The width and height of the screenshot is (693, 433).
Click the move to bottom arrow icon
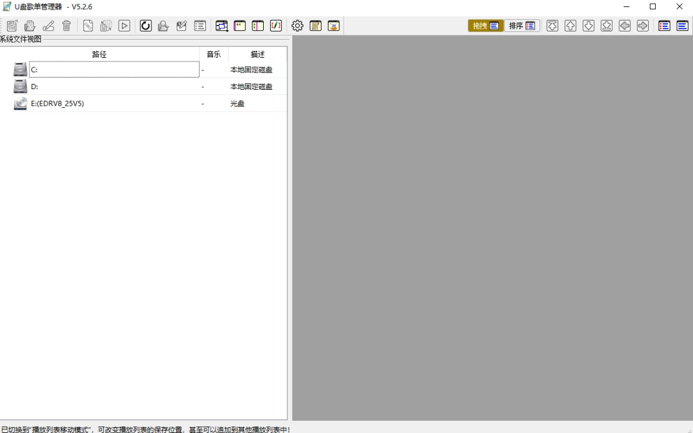(606, 26)
